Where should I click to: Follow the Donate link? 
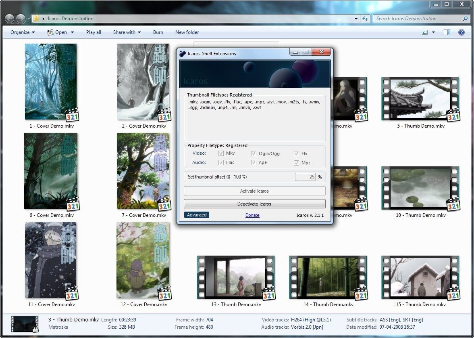point(252,215)
